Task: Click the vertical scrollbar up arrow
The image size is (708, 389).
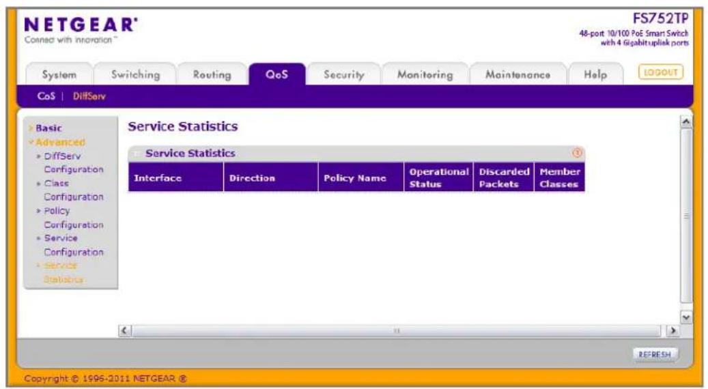Action: pos(686,121)
